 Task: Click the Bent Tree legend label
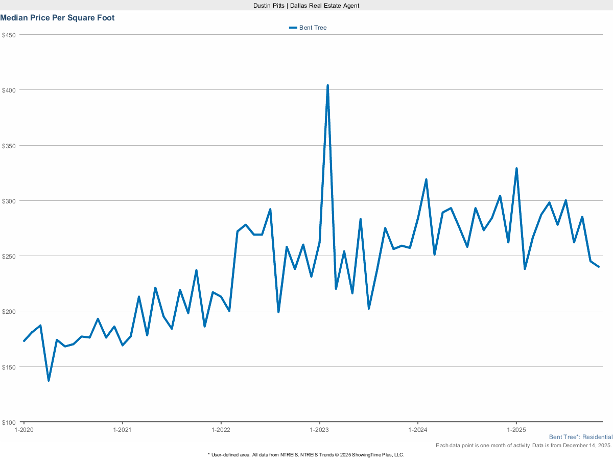[313, 28]
